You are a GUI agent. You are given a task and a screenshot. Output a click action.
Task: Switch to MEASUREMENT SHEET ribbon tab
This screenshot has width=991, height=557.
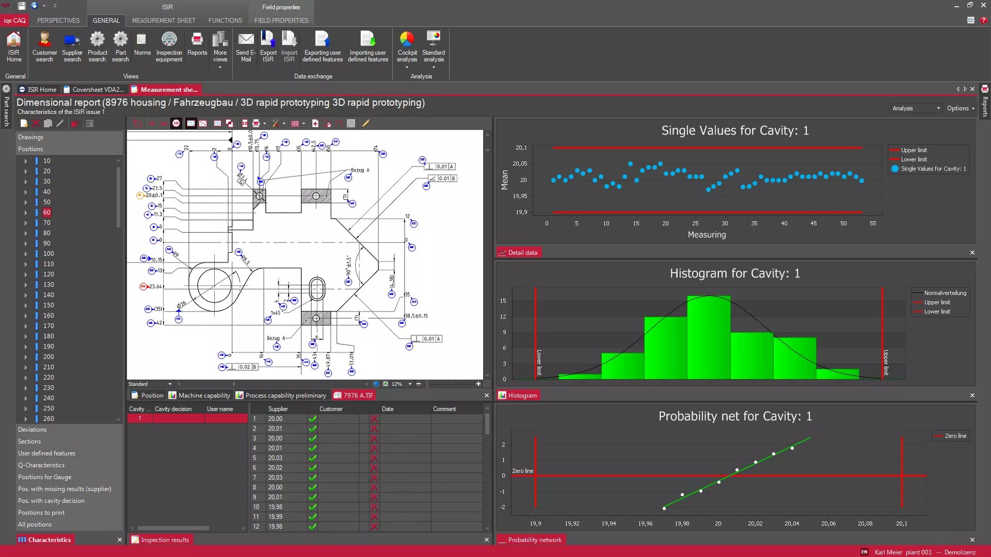[164, 21]
